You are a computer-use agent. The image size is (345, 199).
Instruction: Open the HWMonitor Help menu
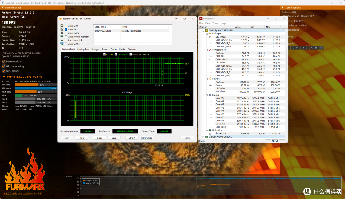[223, 23]
